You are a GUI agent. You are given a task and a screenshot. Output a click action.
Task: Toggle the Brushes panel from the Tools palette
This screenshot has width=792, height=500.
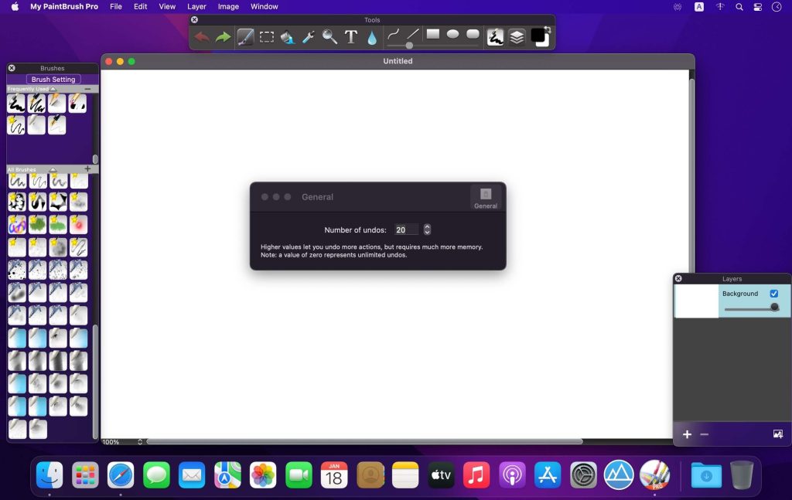495,36
